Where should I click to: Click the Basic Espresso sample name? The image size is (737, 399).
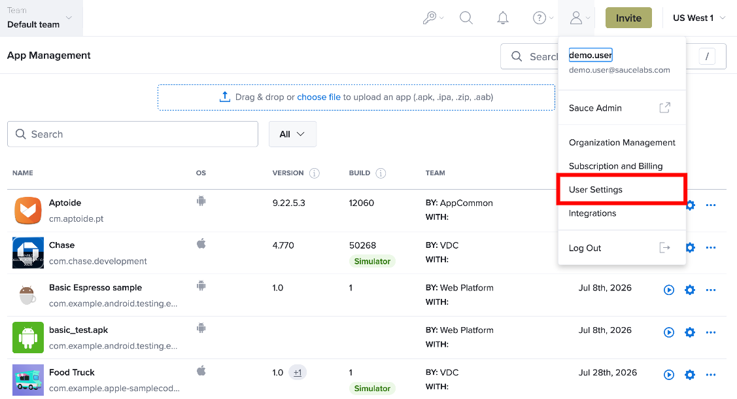click(x=95, y=287)
